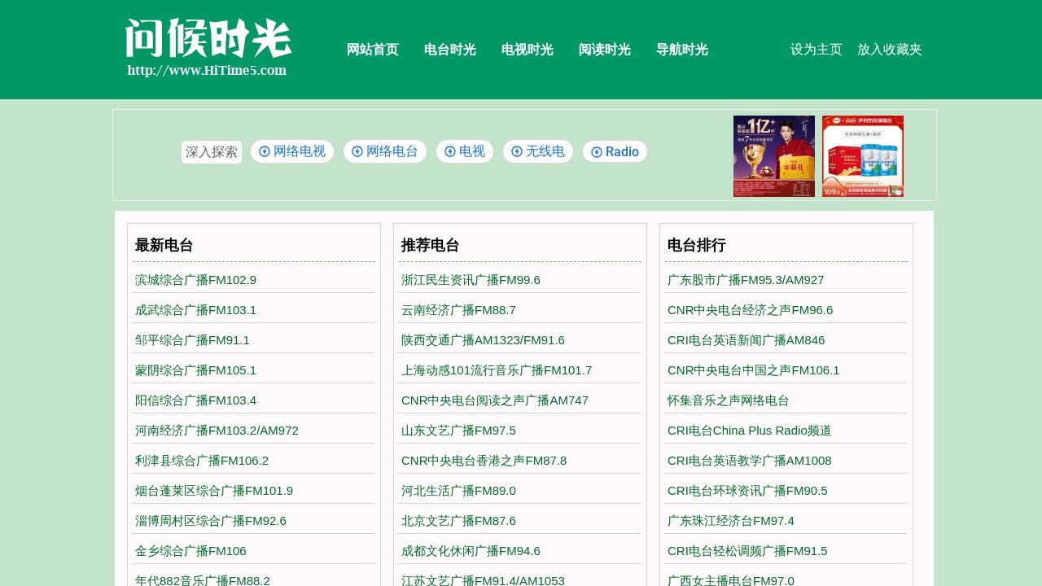Open 广东股市广播FM95.3/AM927 station link
This screenshot has height=586, width=1042.
click(746, 279)
